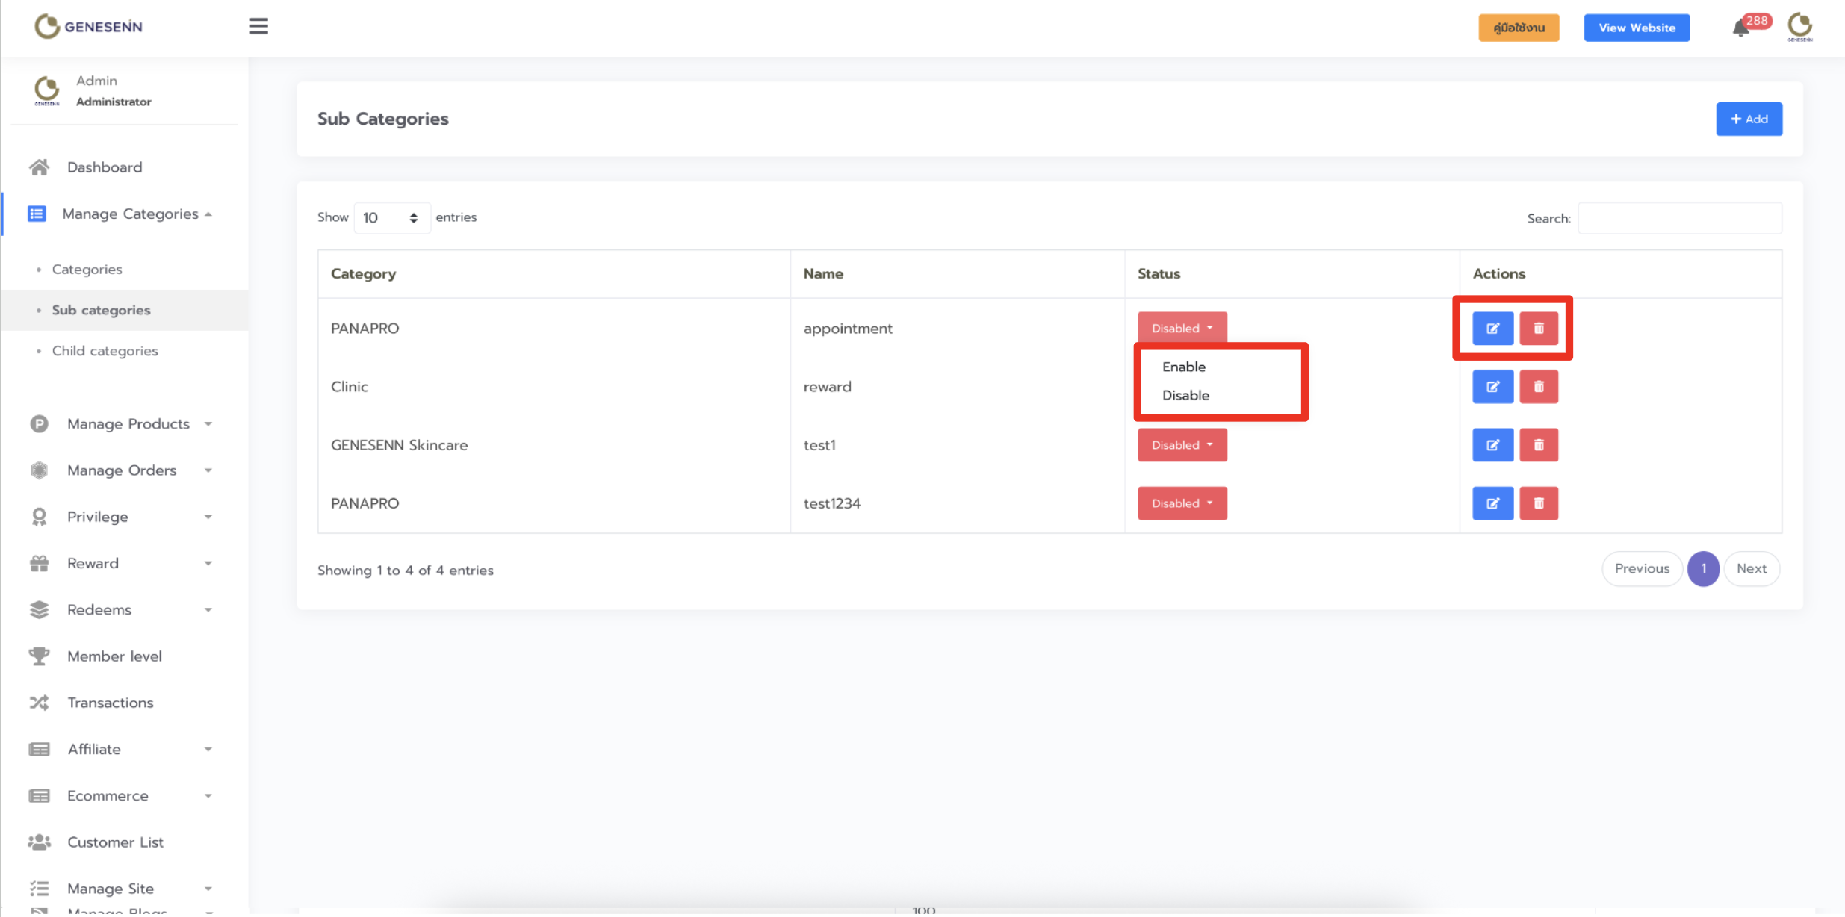Click the Add button
Viewport: 1845px width, 917px height.
(1749, 119)
